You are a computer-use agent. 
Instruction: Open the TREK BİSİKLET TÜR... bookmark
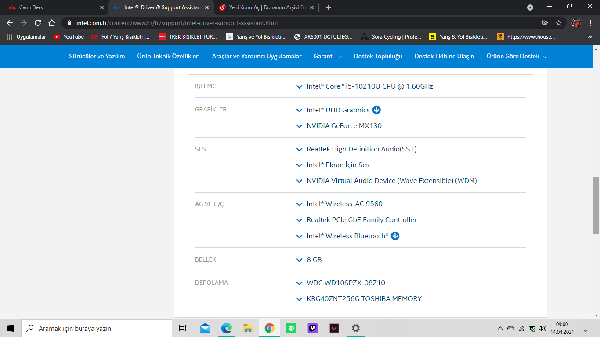[188, 37]
